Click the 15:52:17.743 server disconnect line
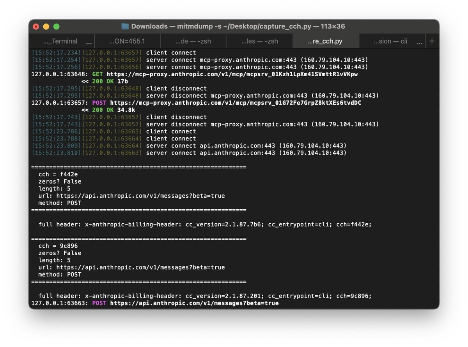Screen dimensions: 468x347 205,124
